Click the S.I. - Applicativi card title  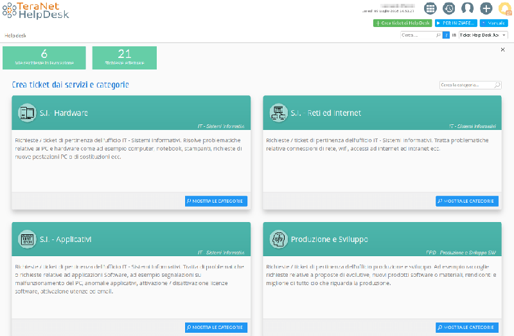pos(66,239)
